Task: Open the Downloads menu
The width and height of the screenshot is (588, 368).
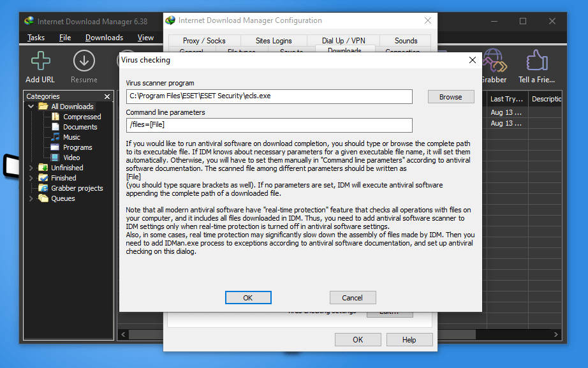Action: (104, 38)
